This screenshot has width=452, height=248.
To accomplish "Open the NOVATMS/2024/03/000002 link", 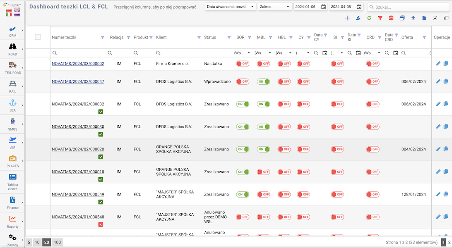I will pyautogui.click(x=78, y=64).
